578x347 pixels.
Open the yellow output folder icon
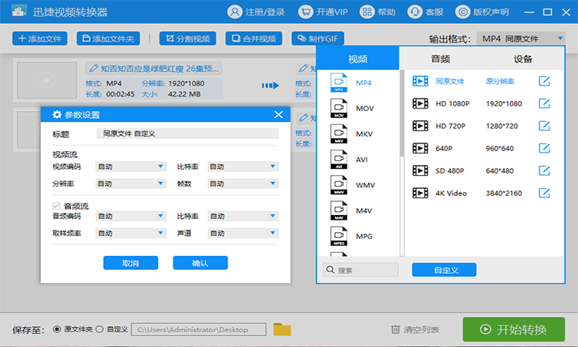pyautogui.click(x=282, y=329)
